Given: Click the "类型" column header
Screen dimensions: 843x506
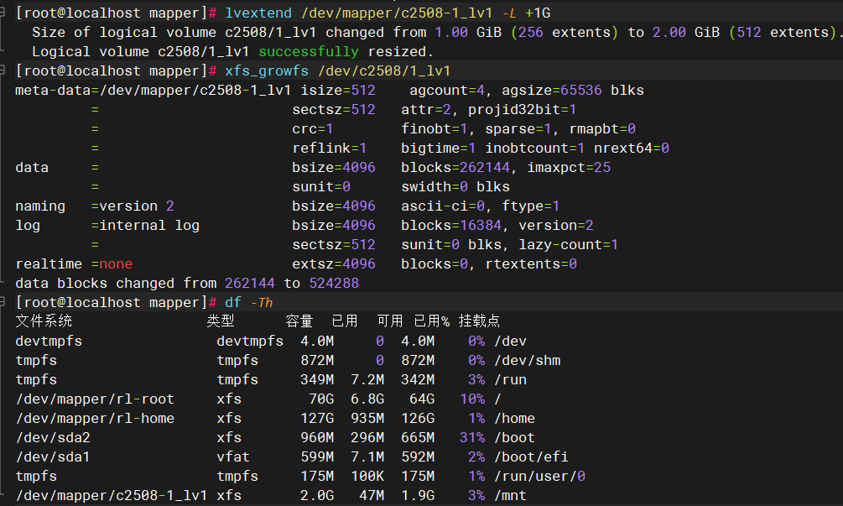Looking at the screenshot, I should point(221,321).
